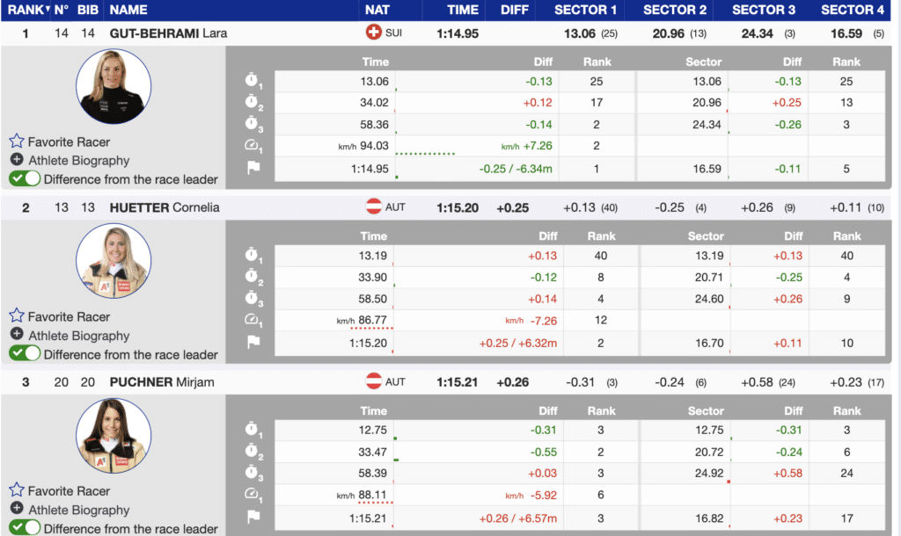Click star icon for Puchner Favorite Racer

17,490
